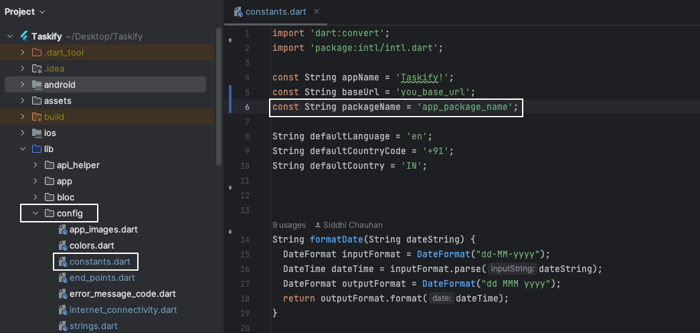Collapse the lib folder

tap(22, 149)
